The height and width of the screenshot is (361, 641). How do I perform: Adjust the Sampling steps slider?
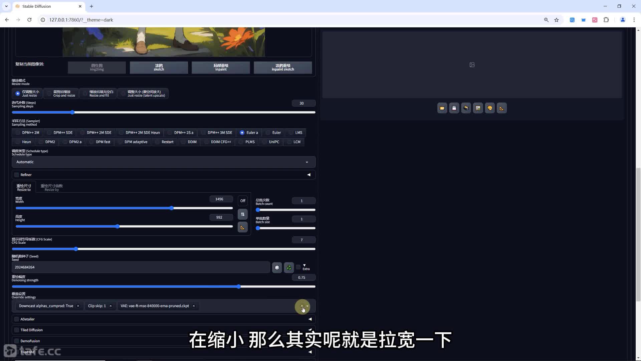pos(164,112)
